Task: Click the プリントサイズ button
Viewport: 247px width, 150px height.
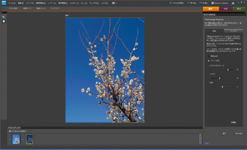Action: 55,8
